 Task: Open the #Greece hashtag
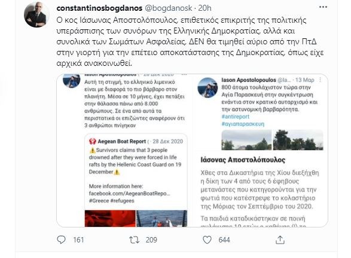pyautogui.click(x=99, y=201)
